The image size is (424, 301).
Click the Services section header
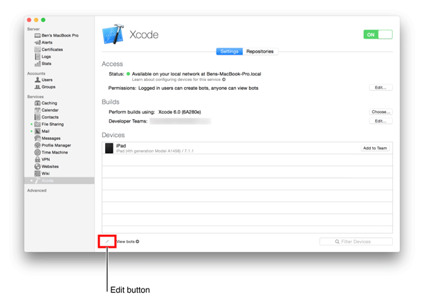click(35, 97)
